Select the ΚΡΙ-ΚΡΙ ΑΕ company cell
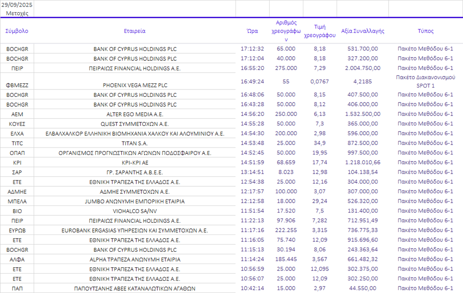The height and width of the screenshot is (293, 463). click(x=135, y=162)
